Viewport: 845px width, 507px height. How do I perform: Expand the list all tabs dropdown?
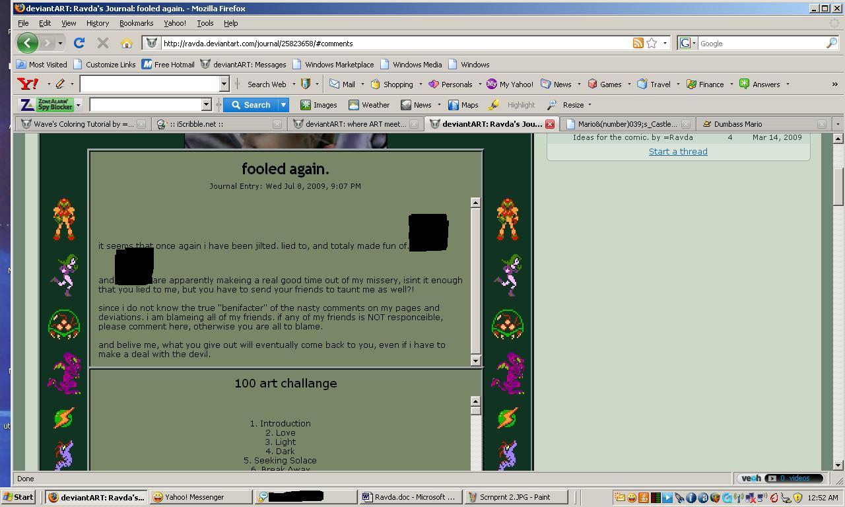pos(837,124)
